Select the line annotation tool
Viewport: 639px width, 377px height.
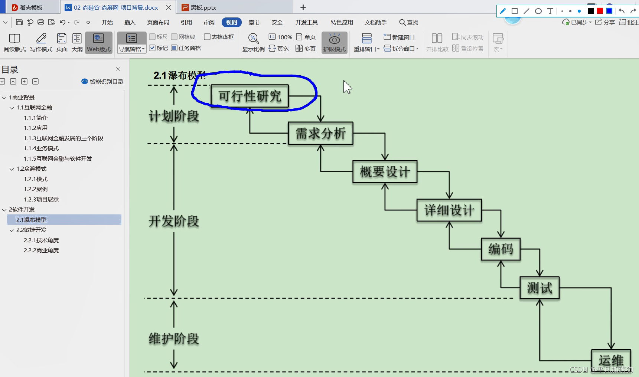click(x=526, y=11)
